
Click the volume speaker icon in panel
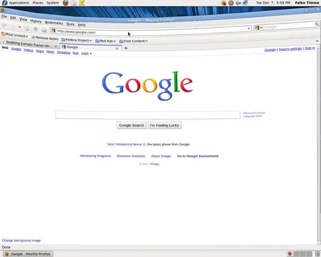tap(238, 3)
